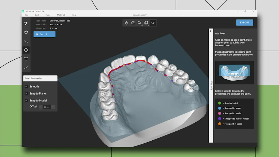Screen dimensions: 279x157
Task: Collapse the Tool Tips side panel
Action: (x=211, y=31)
